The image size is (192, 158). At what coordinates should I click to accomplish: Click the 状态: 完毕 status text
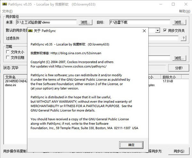pos(11,68)
